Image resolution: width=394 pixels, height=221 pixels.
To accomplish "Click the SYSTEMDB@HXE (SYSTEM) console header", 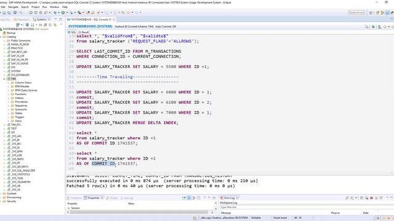I will click(x=90, y=26).
